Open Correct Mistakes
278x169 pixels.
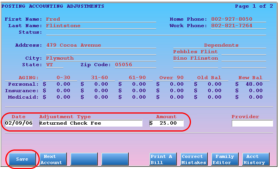coord(194,159)
